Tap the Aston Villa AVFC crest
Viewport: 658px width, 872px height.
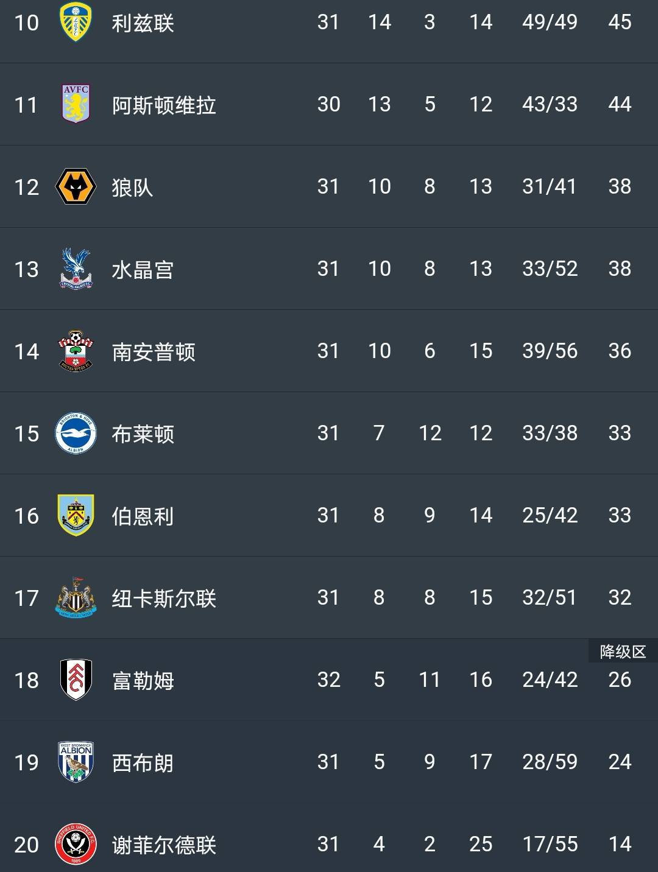coord(76,104)
